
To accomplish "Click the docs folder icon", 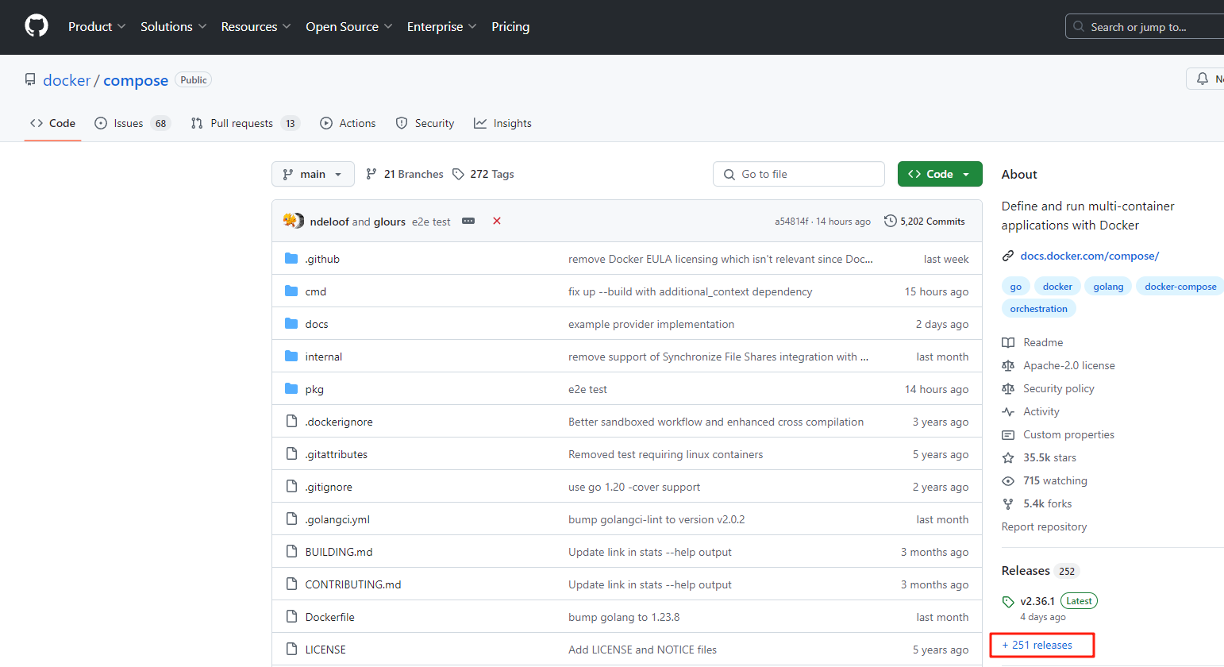I will point(291,324).
